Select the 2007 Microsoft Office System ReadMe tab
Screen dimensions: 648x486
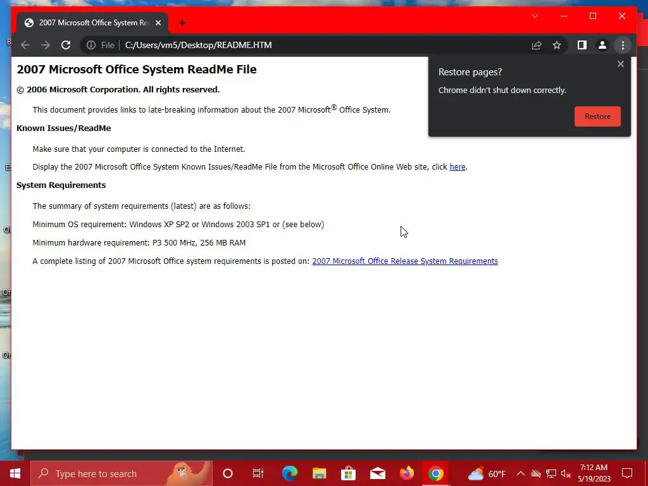[92, 23]
